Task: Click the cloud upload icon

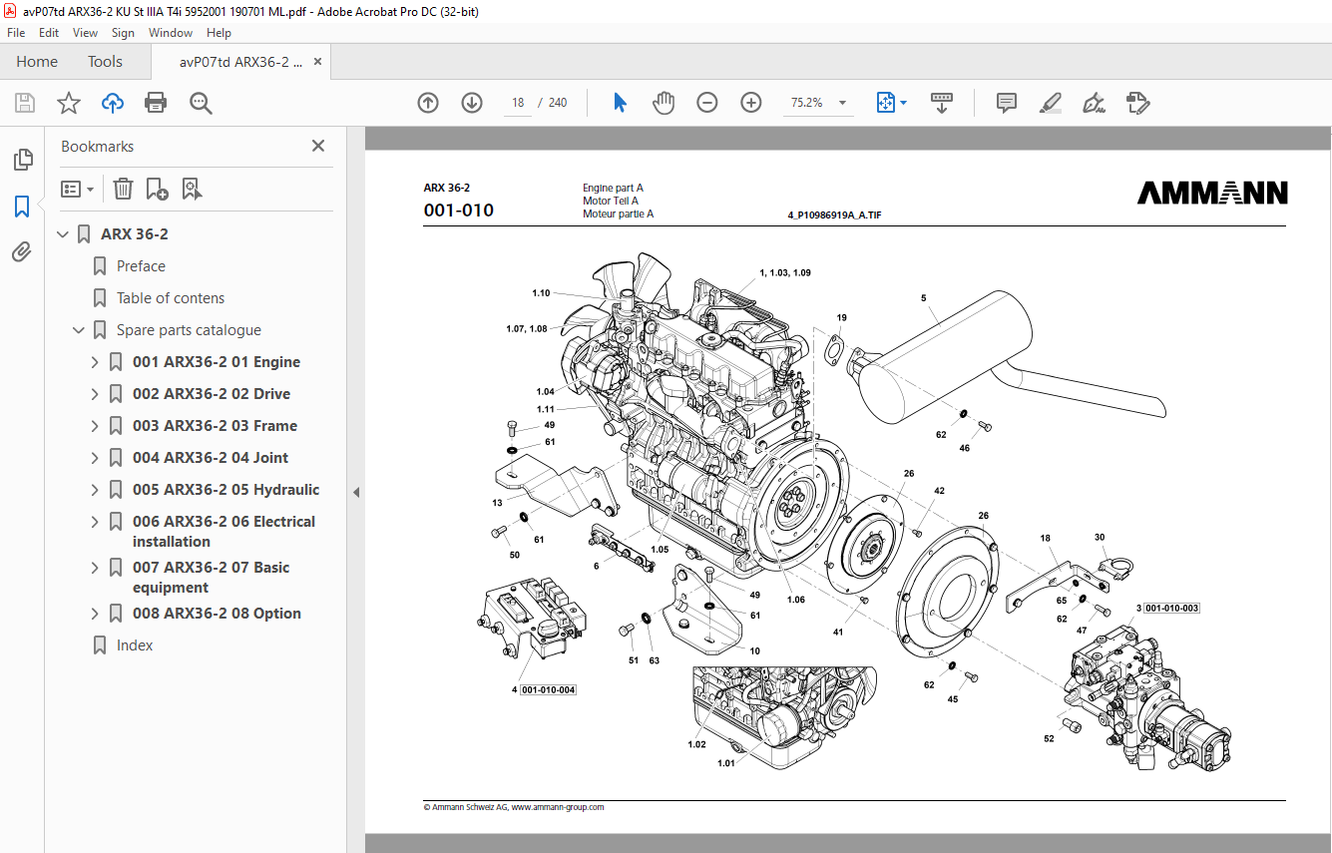Action: pos(113,103)
